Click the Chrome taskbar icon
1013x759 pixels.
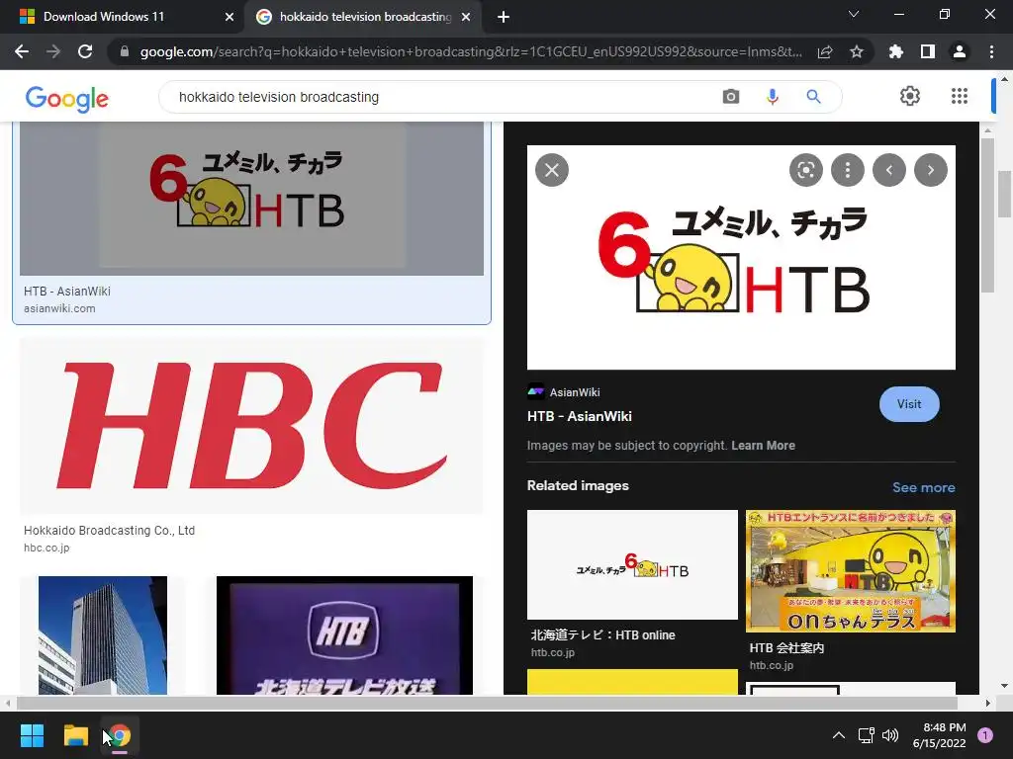pyautogui.click(x=120, y=735)
